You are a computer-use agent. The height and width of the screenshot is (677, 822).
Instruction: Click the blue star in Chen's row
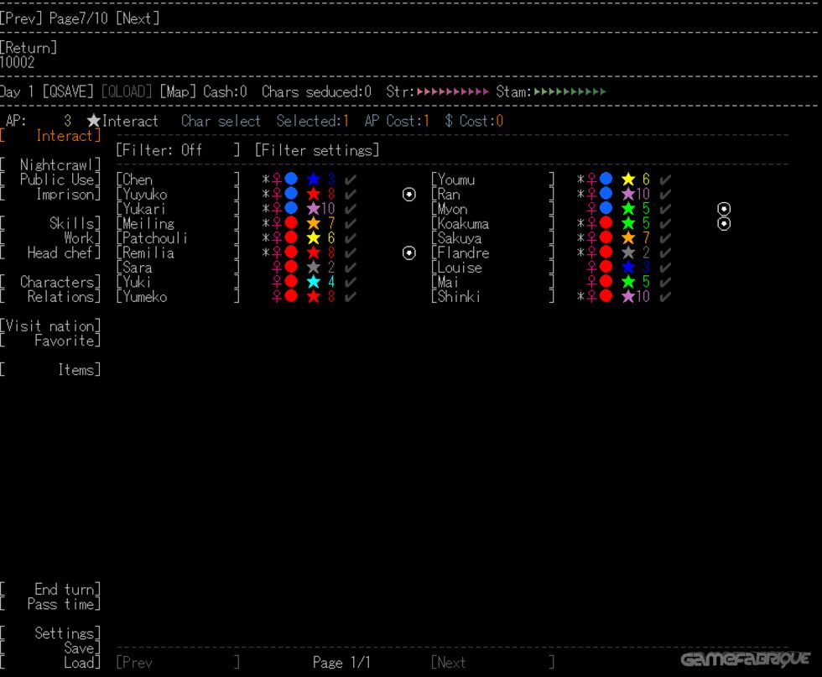point(314,180)
